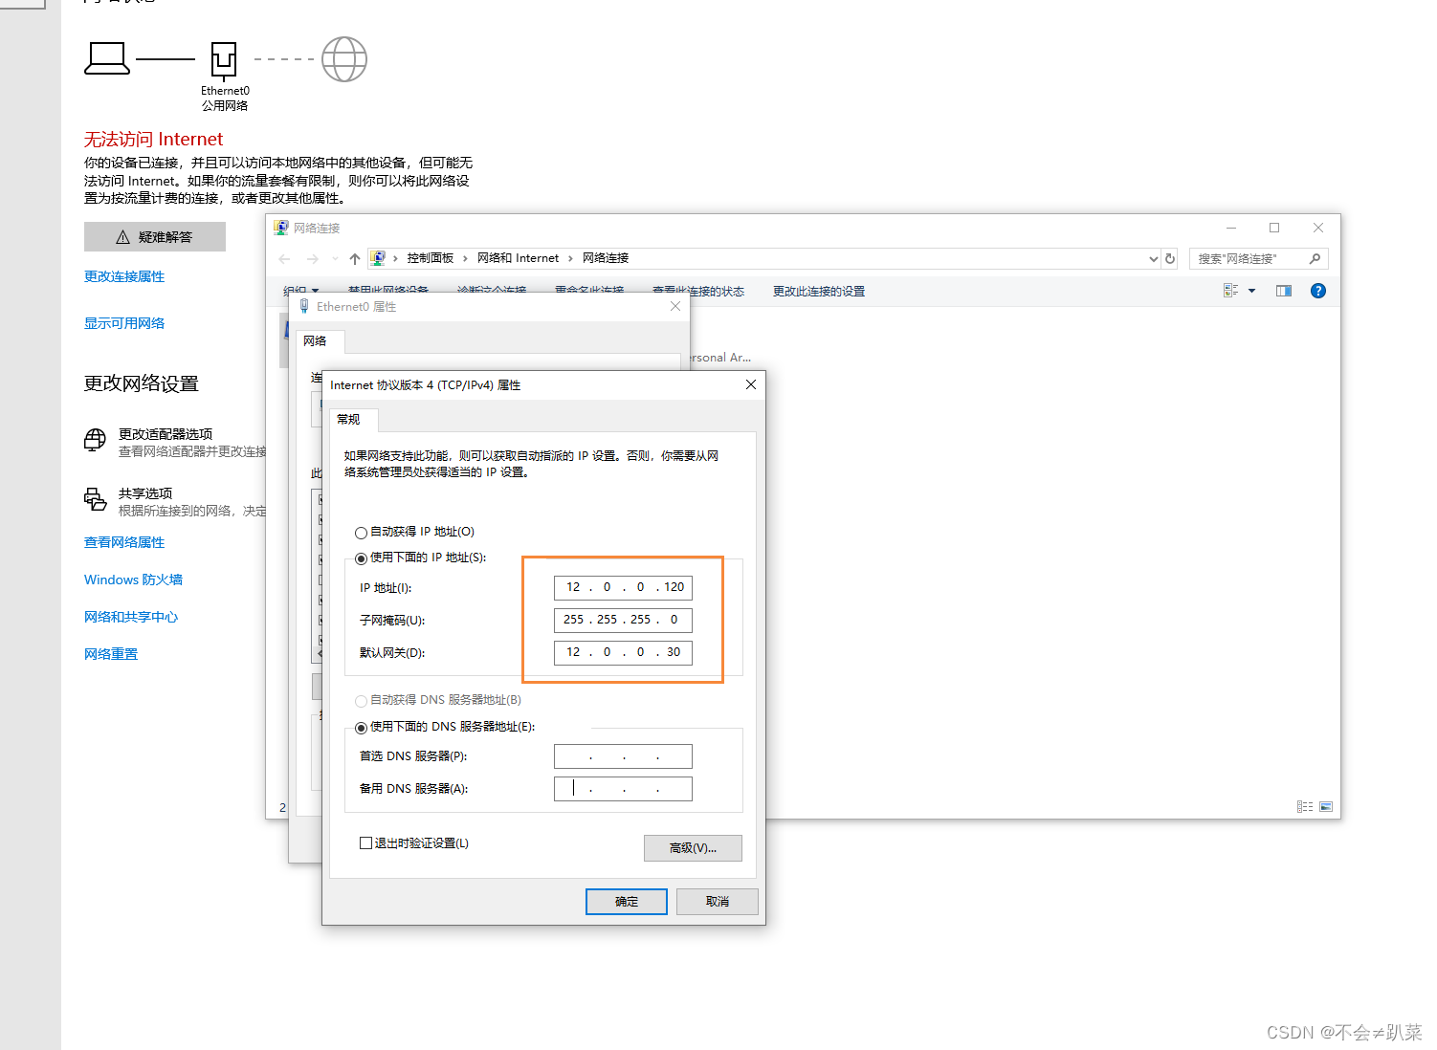Select 自动获得 DNS 服务器地址 radio option
The height and width of the screenshot is (1050, 1437).
click(x=361, y=701)
